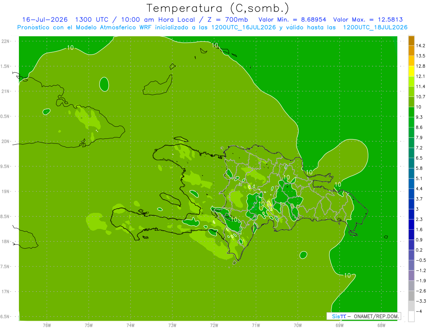This screenshot has height=330, width=428.
Task: Click the 14.2 color scale label
Action: click(x=420, y=46)
